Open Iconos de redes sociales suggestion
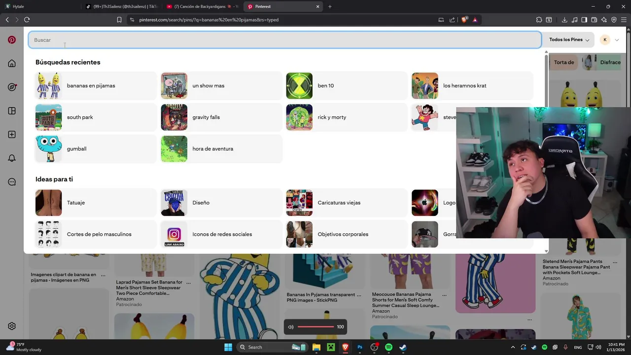Viewport: 631px width, 355px height. [x=221, y=234]
